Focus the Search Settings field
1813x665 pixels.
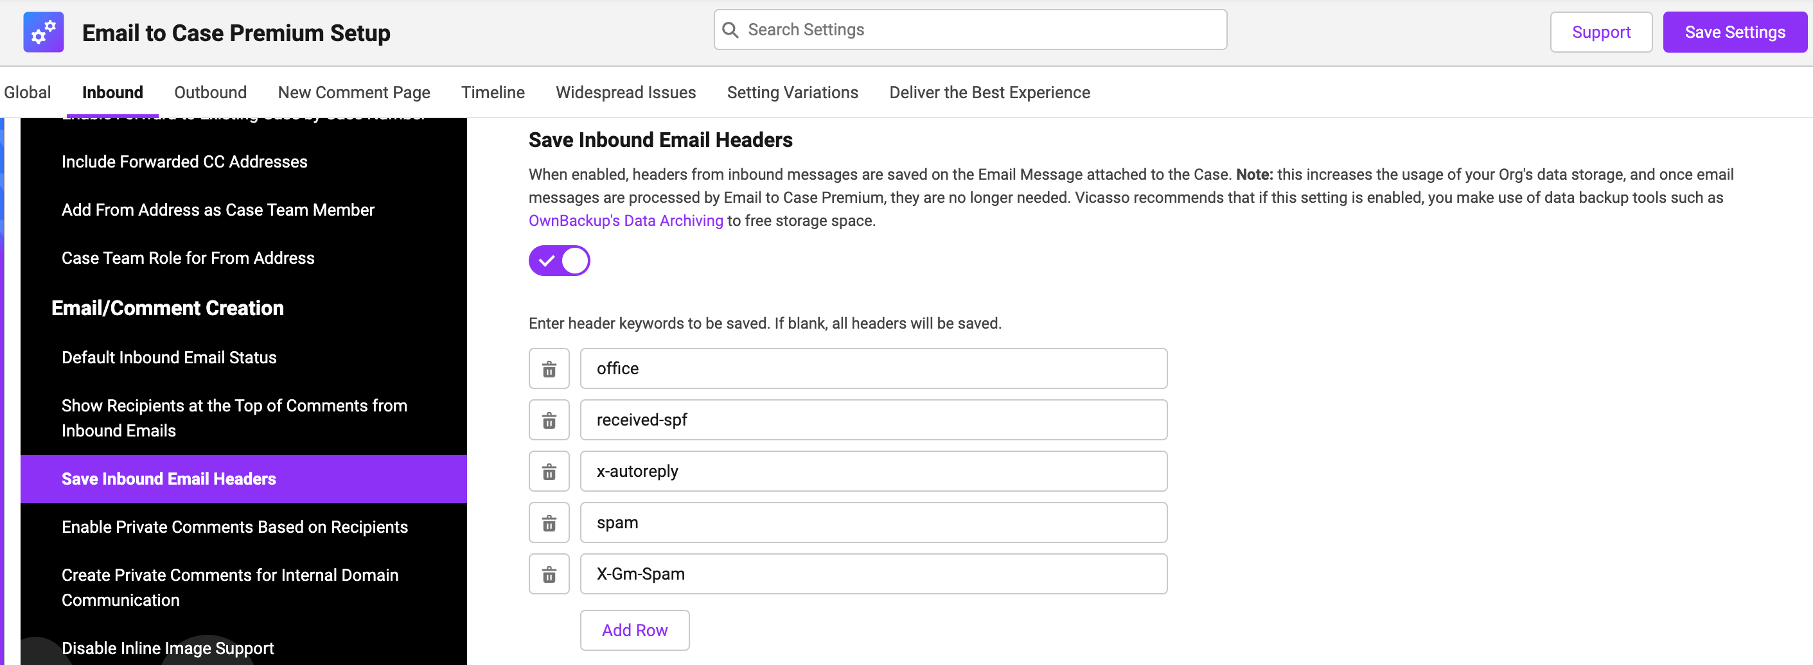click(971, 30)
